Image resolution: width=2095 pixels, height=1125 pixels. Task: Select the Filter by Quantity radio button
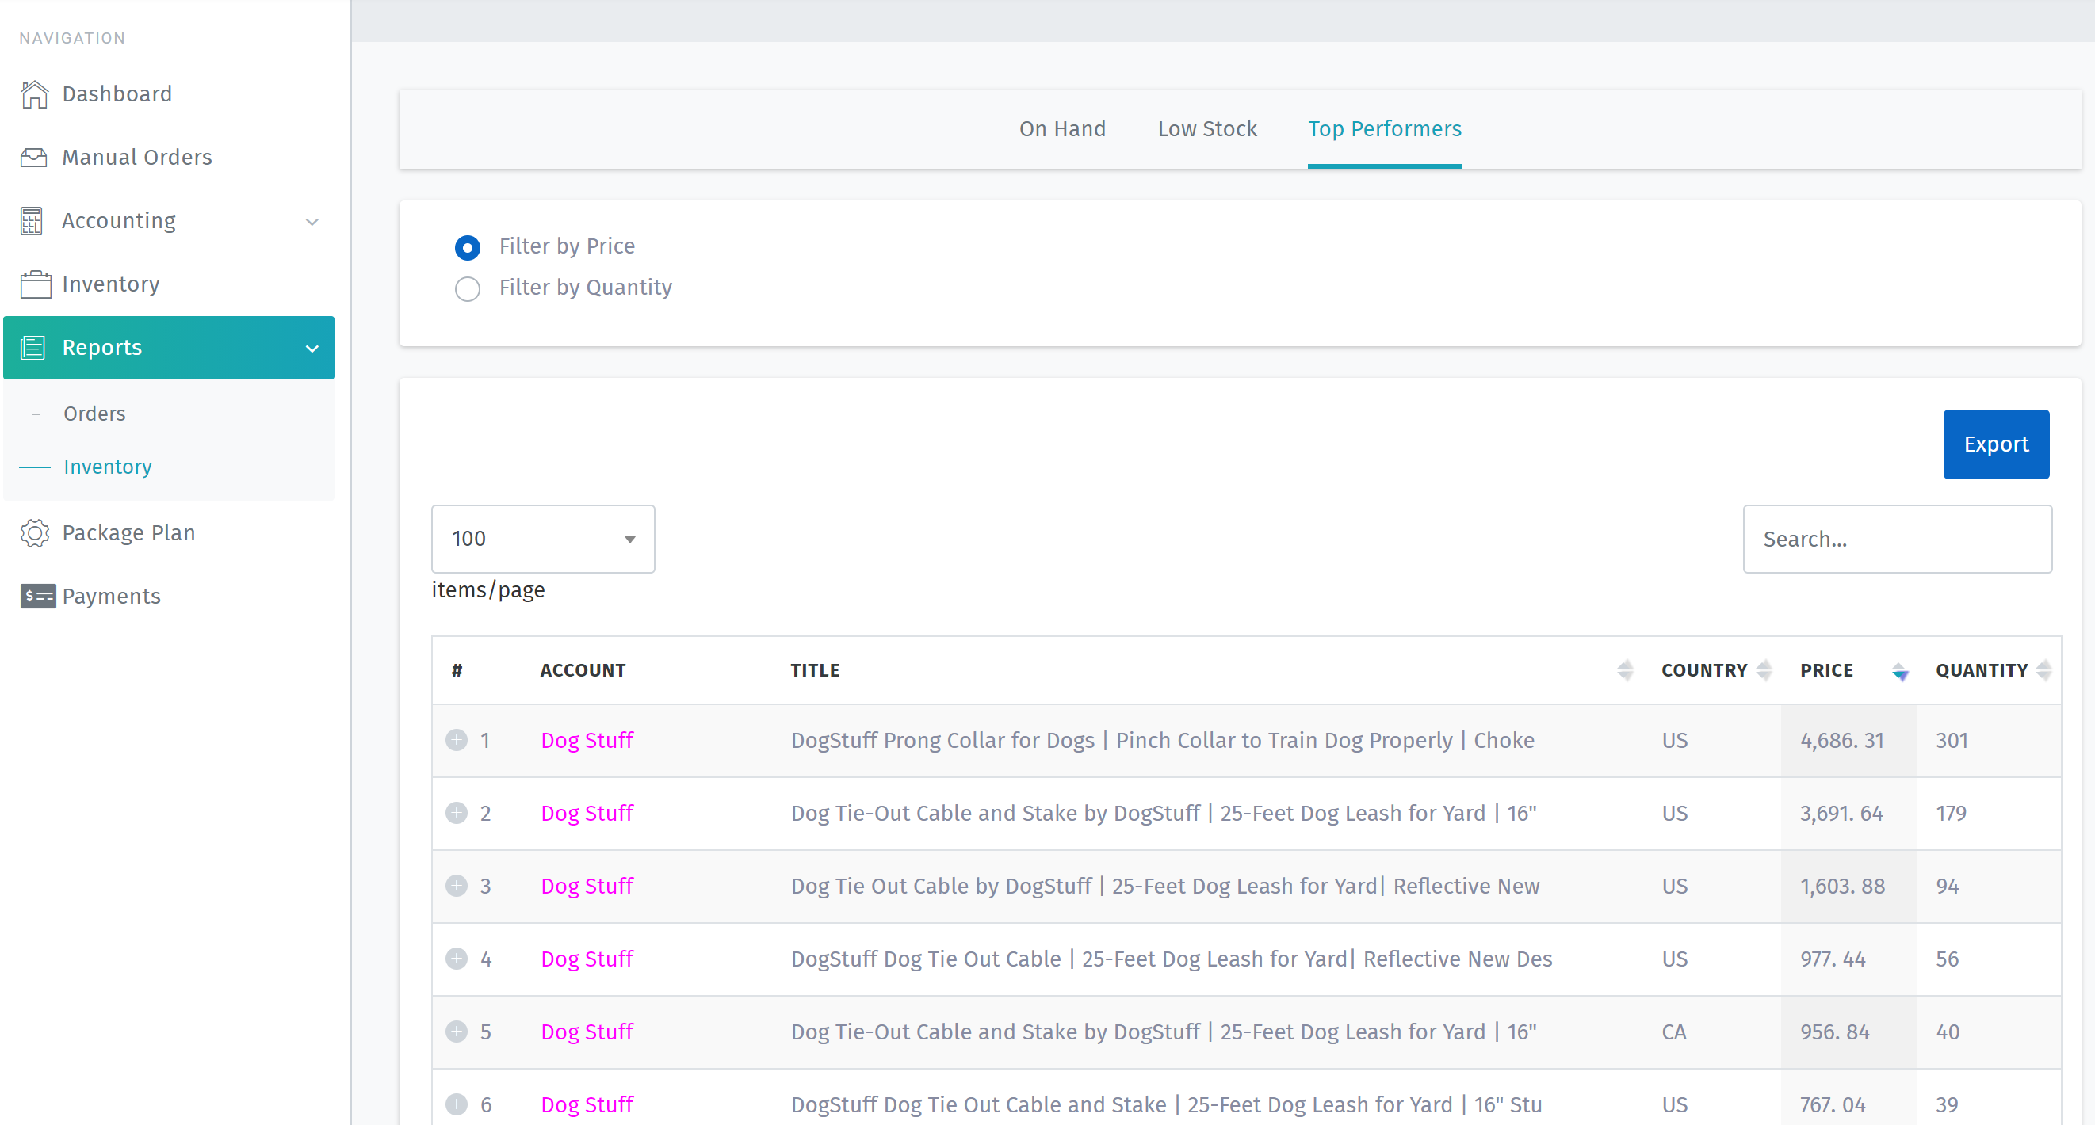click(468, 288)
